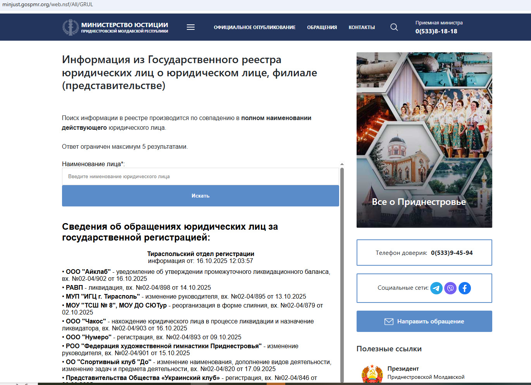Open the hamburger menu in the header

click(191, 27)
